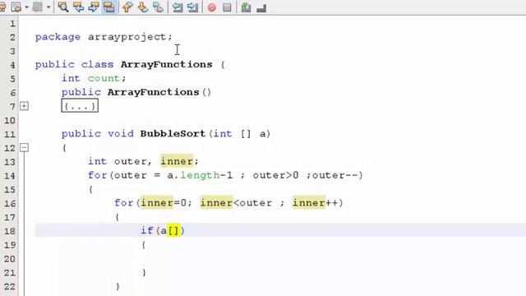Click the Find Selection magnifier icon
This screenshot has height=296, width=526.
(62, 7)
